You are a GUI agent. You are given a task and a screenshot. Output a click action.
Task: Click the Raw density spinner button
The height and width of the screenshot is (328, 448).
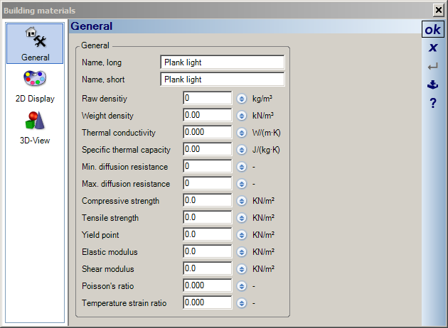point(242,99)
